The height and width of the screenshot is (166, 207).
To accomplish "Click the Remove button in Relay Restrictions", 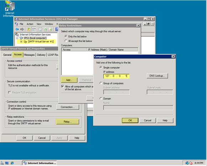I will tap(87, 80).
